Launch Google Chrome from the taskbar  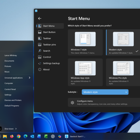[x=18, y=136]
